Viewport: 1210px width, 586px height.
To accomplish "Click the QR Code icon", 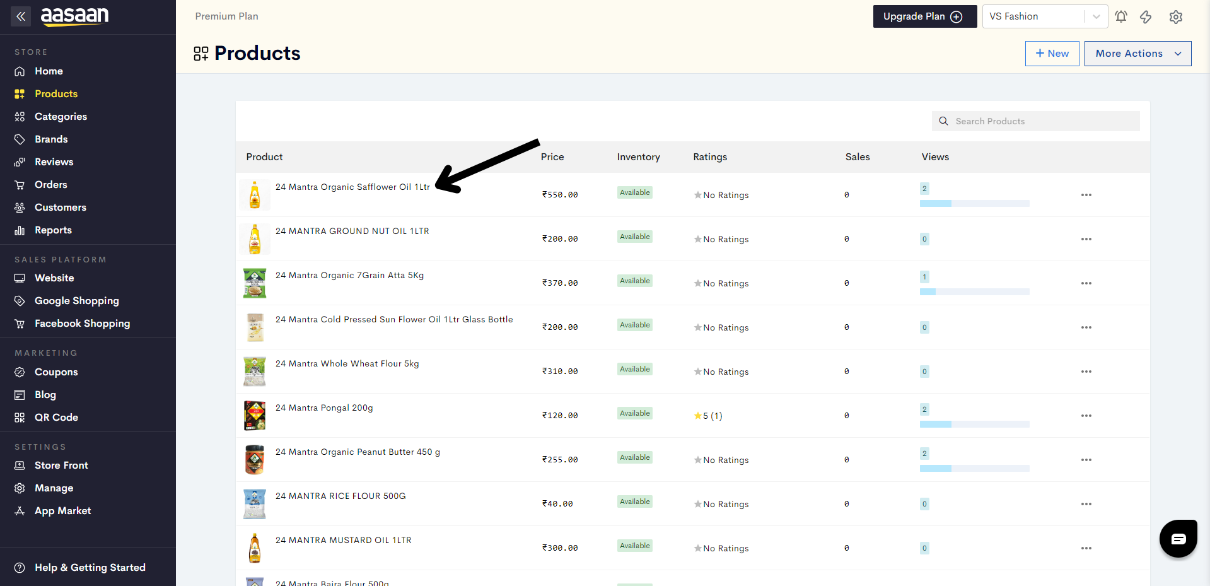I will (20, 418).
